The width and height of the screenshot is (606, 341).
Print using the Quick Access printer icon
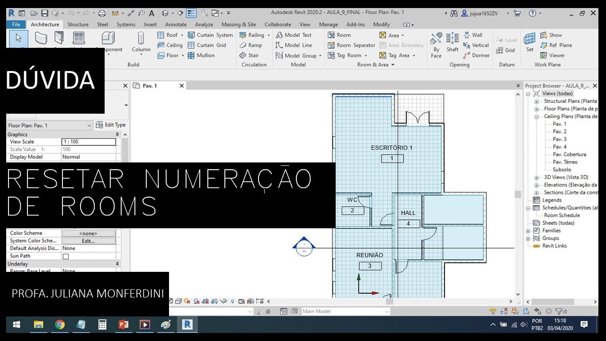tap(102, 13)
